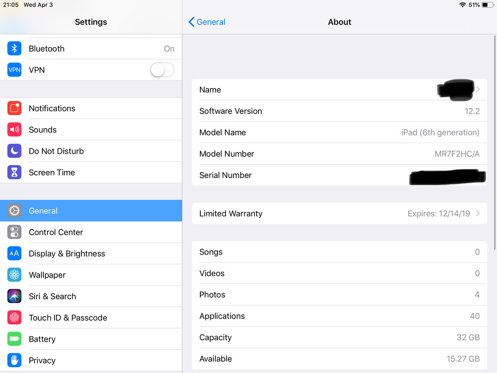The height and width of the screenshot is (373, 497).
Task: Tap the Software Version label
Action: [231, 111]
